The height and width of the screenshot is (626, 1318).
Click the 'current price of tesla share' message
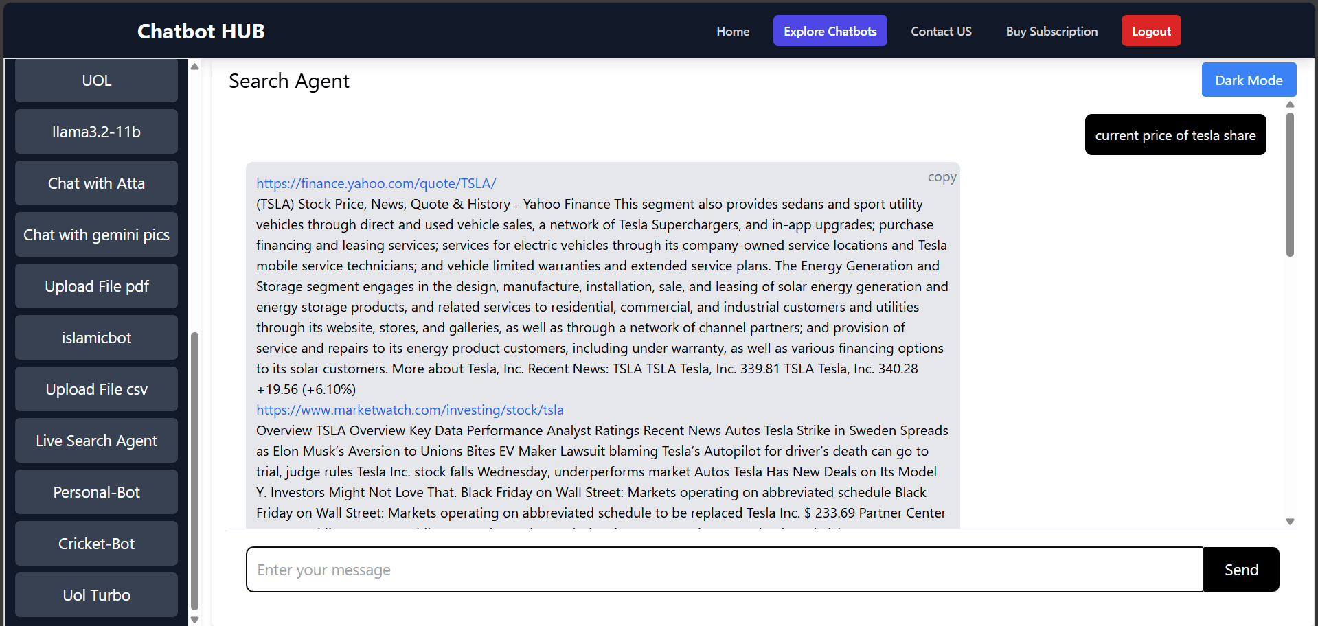point(1175,135)
